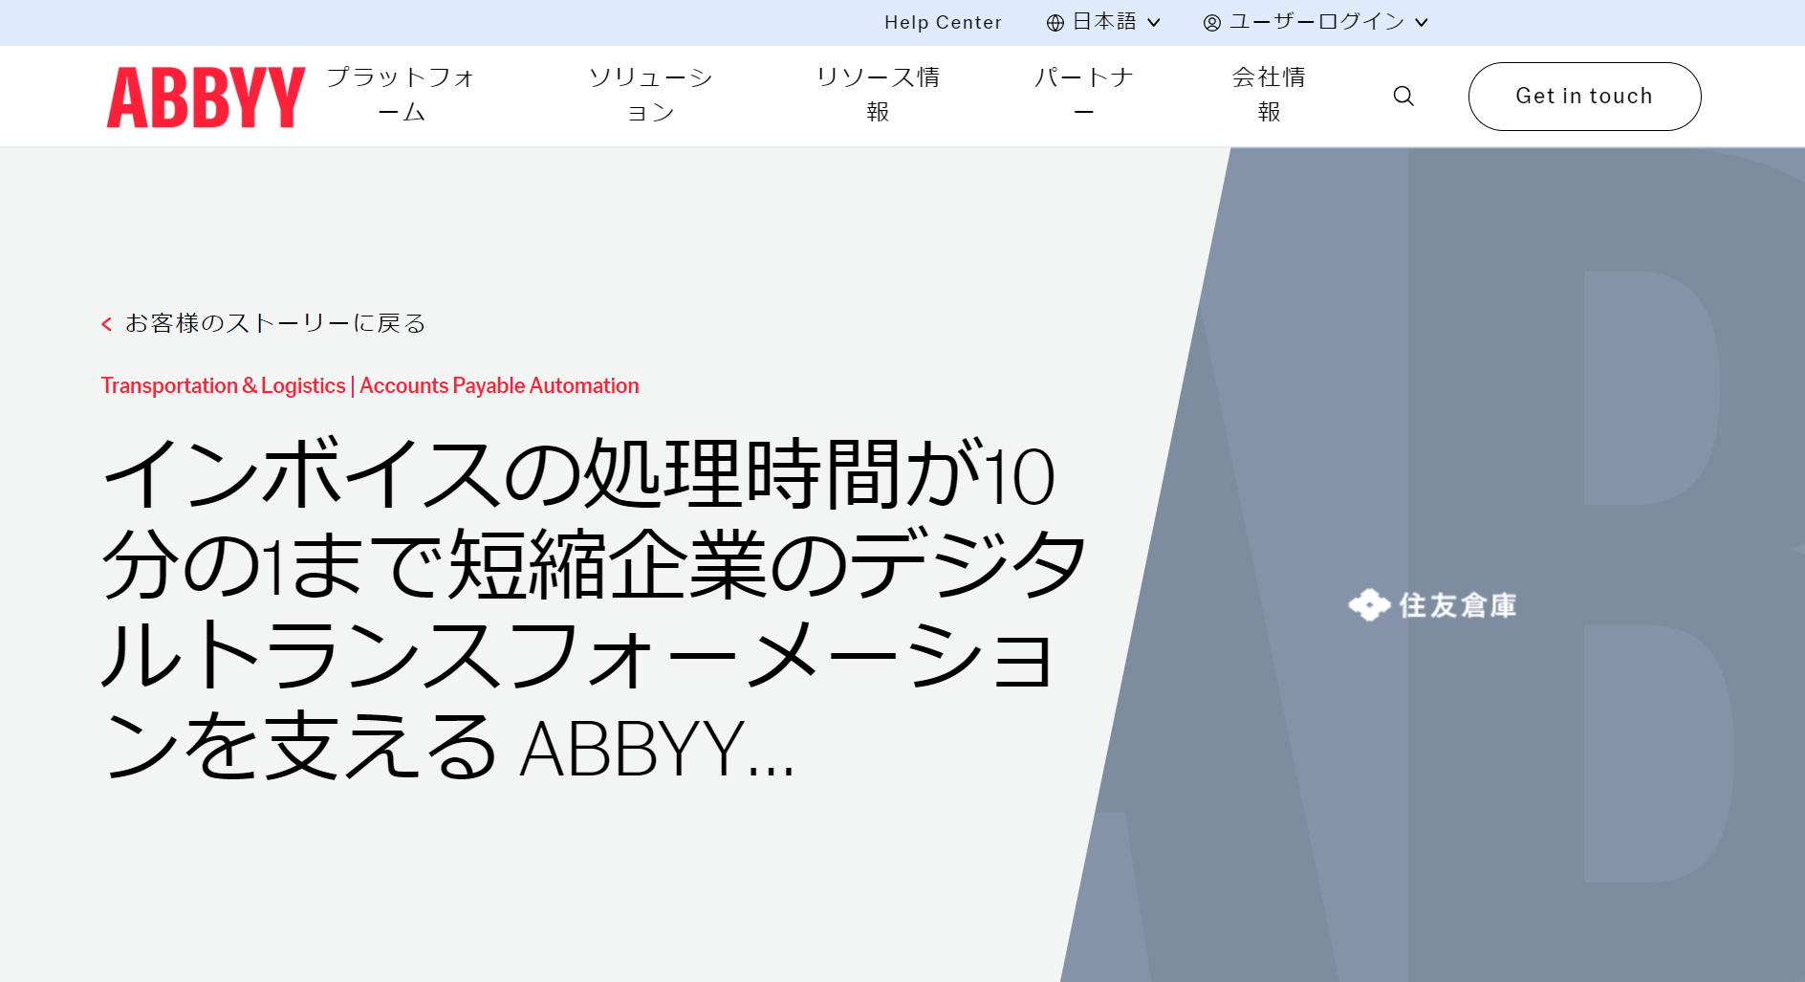Click the Get in touch button

coord(1584,97)
